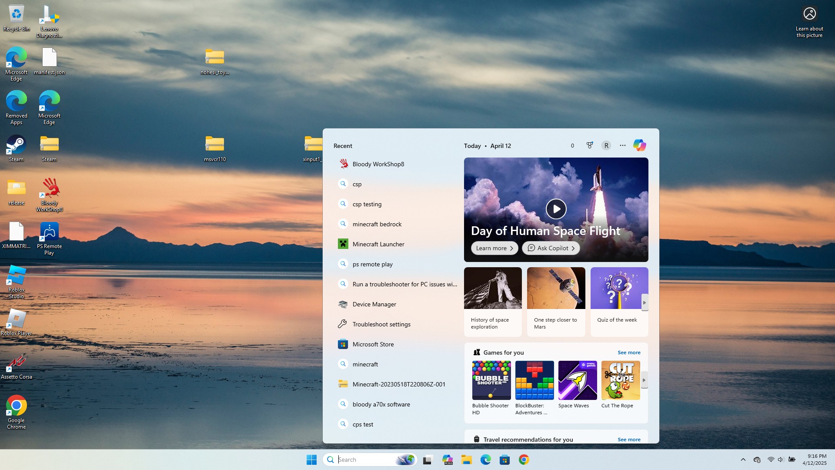Select the nohesi_toy zipped folder on the desktop
Screen dimensions: 835x470
pos(215,61)
